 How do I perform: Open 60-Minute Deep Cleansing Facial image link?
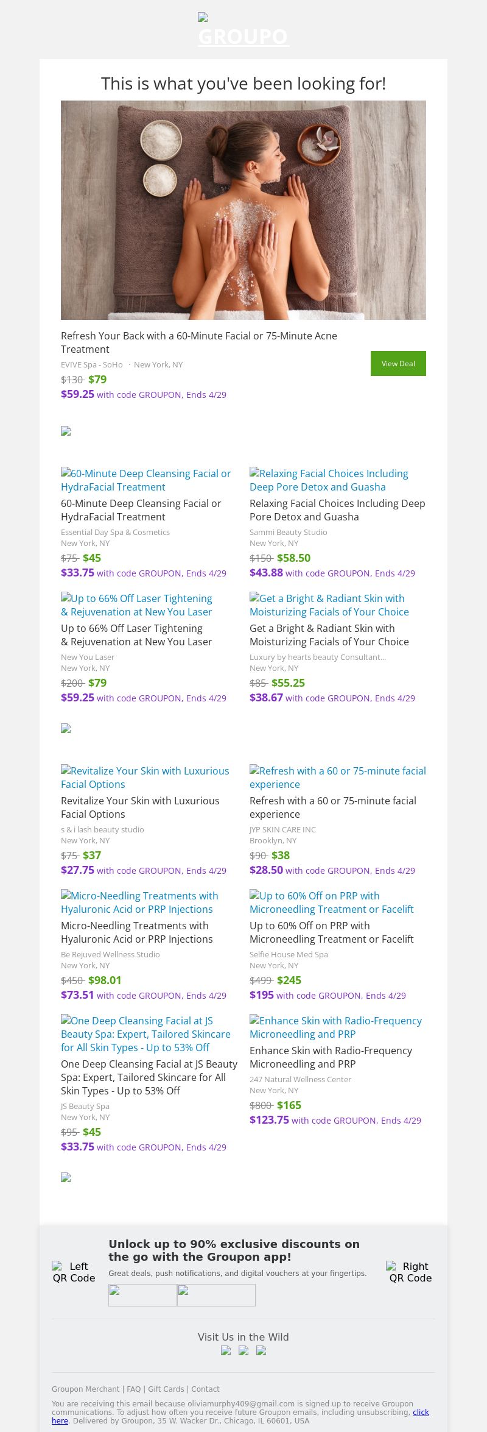(146, 480)
